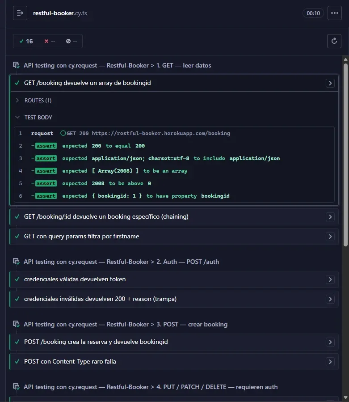349x402 pixels.
Task: Open arrow for 'POST con Content-Type raro falla'
Action: pos(330,362)
